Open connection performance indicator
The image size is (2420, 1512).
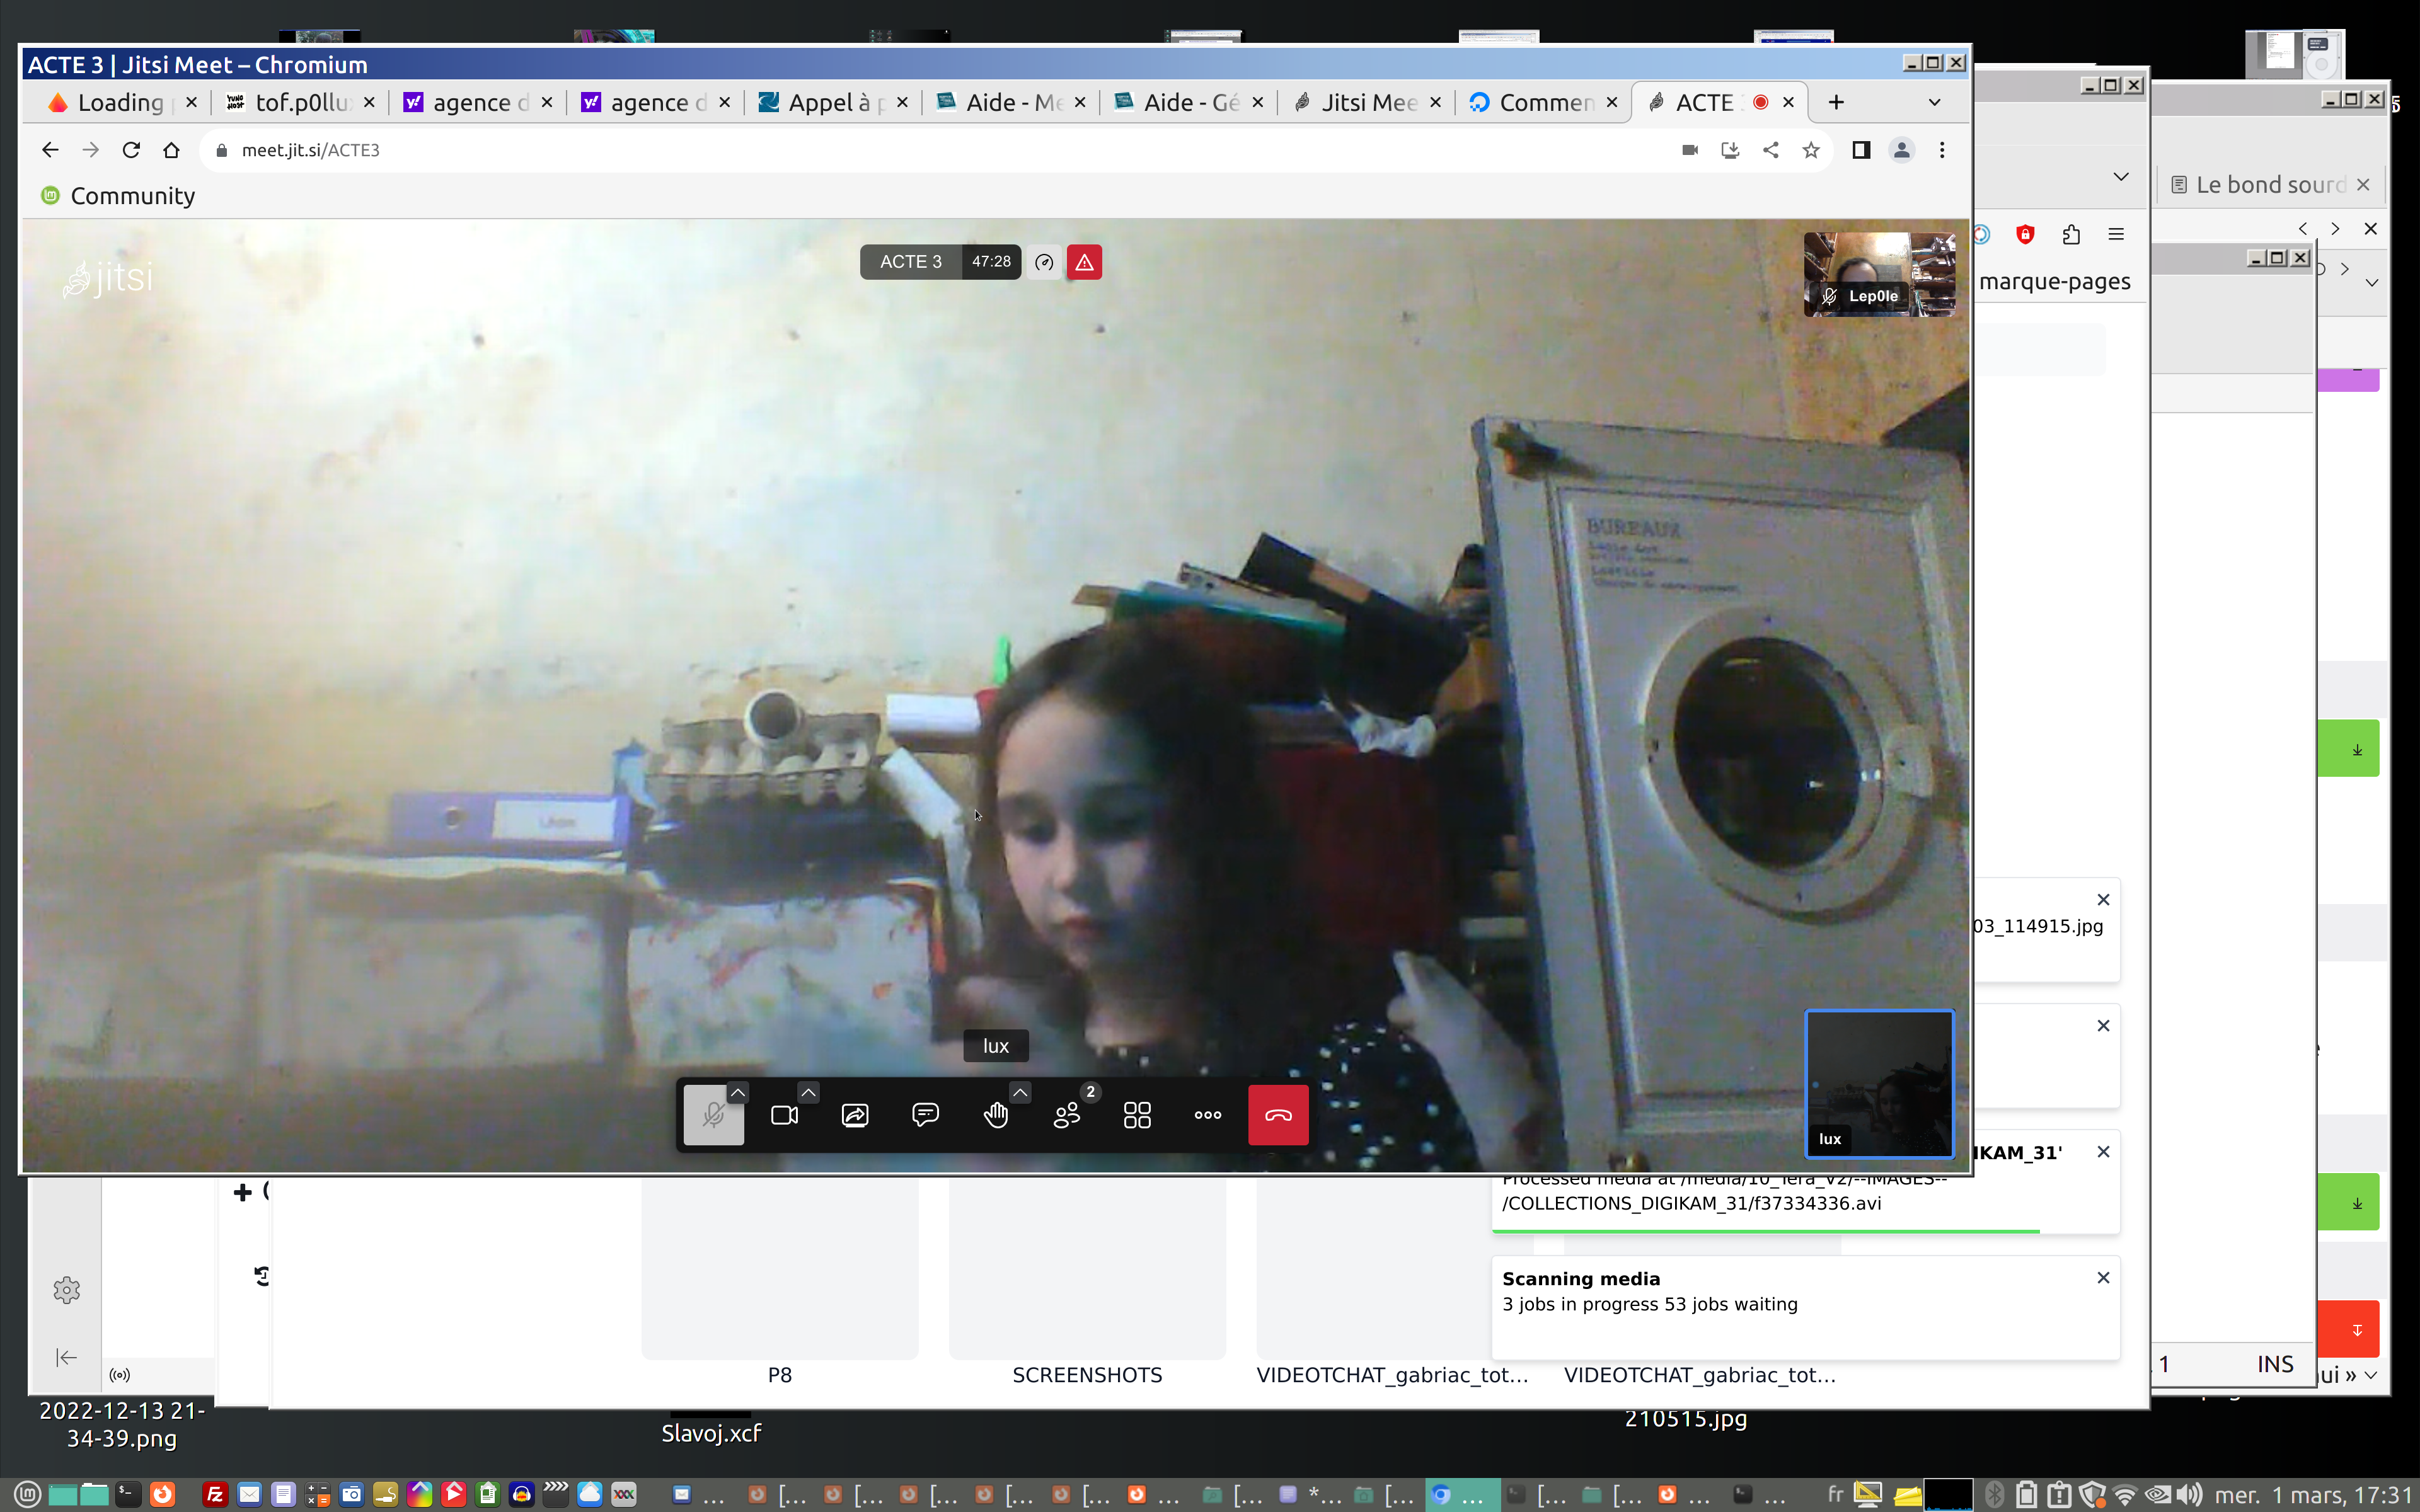[1044, 262]
